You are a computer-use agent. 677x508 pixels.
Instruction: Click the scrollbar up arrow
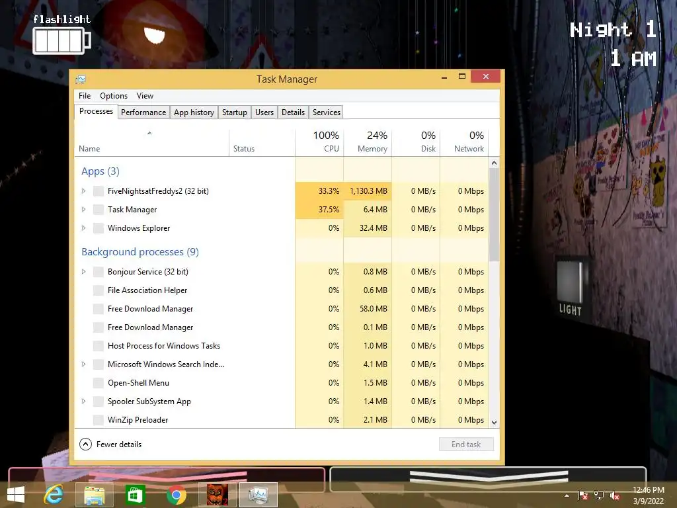(494, 163)
